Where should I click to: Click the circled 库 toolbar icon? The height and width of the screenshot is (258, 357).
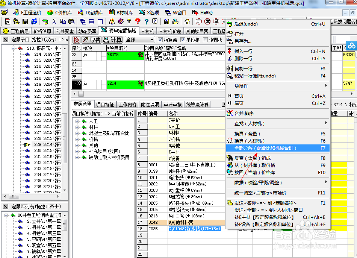click(207, 21)
